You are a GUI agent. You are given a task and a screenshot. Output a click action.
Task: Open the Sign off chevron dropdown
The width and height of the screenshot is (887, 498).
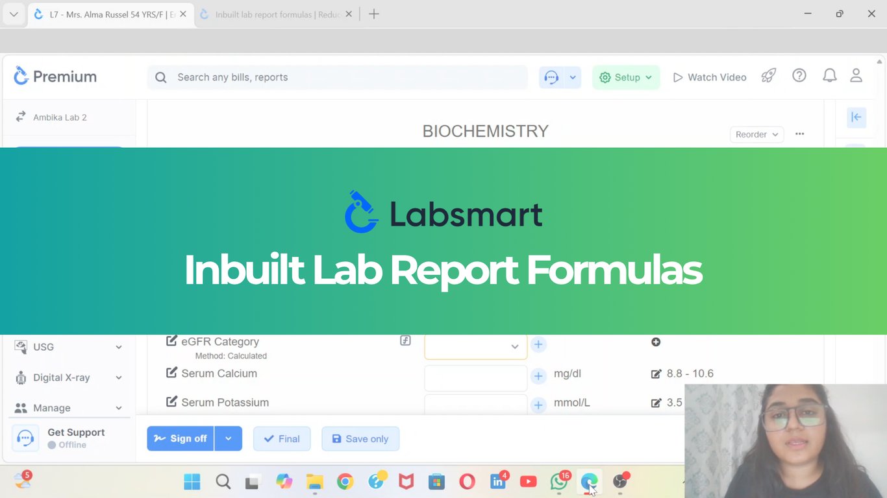click(229, 438)
